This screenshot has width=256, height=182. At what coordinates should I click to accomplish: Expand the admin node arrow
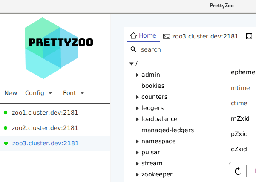point(137,75)
